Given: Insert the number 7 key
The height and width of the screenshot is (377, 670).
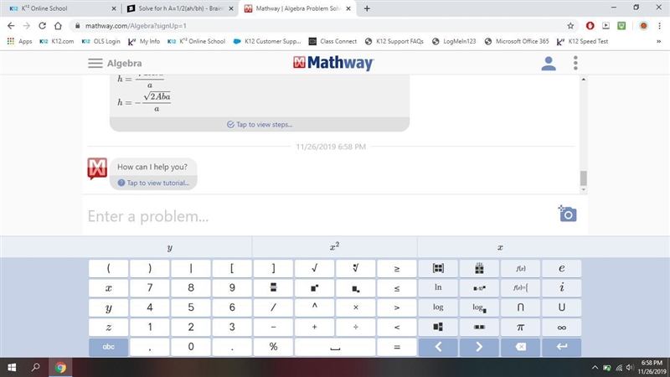Looking at the screenshot, I should tap(150, 287).
